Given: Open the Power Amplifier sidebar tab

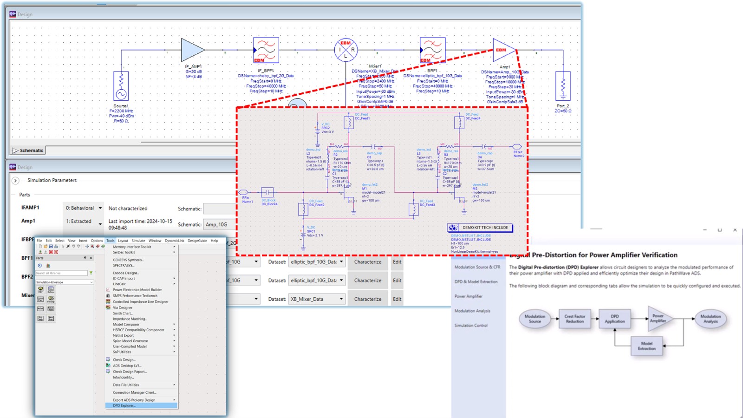Looking at the screenshot, I should point(469,296).
